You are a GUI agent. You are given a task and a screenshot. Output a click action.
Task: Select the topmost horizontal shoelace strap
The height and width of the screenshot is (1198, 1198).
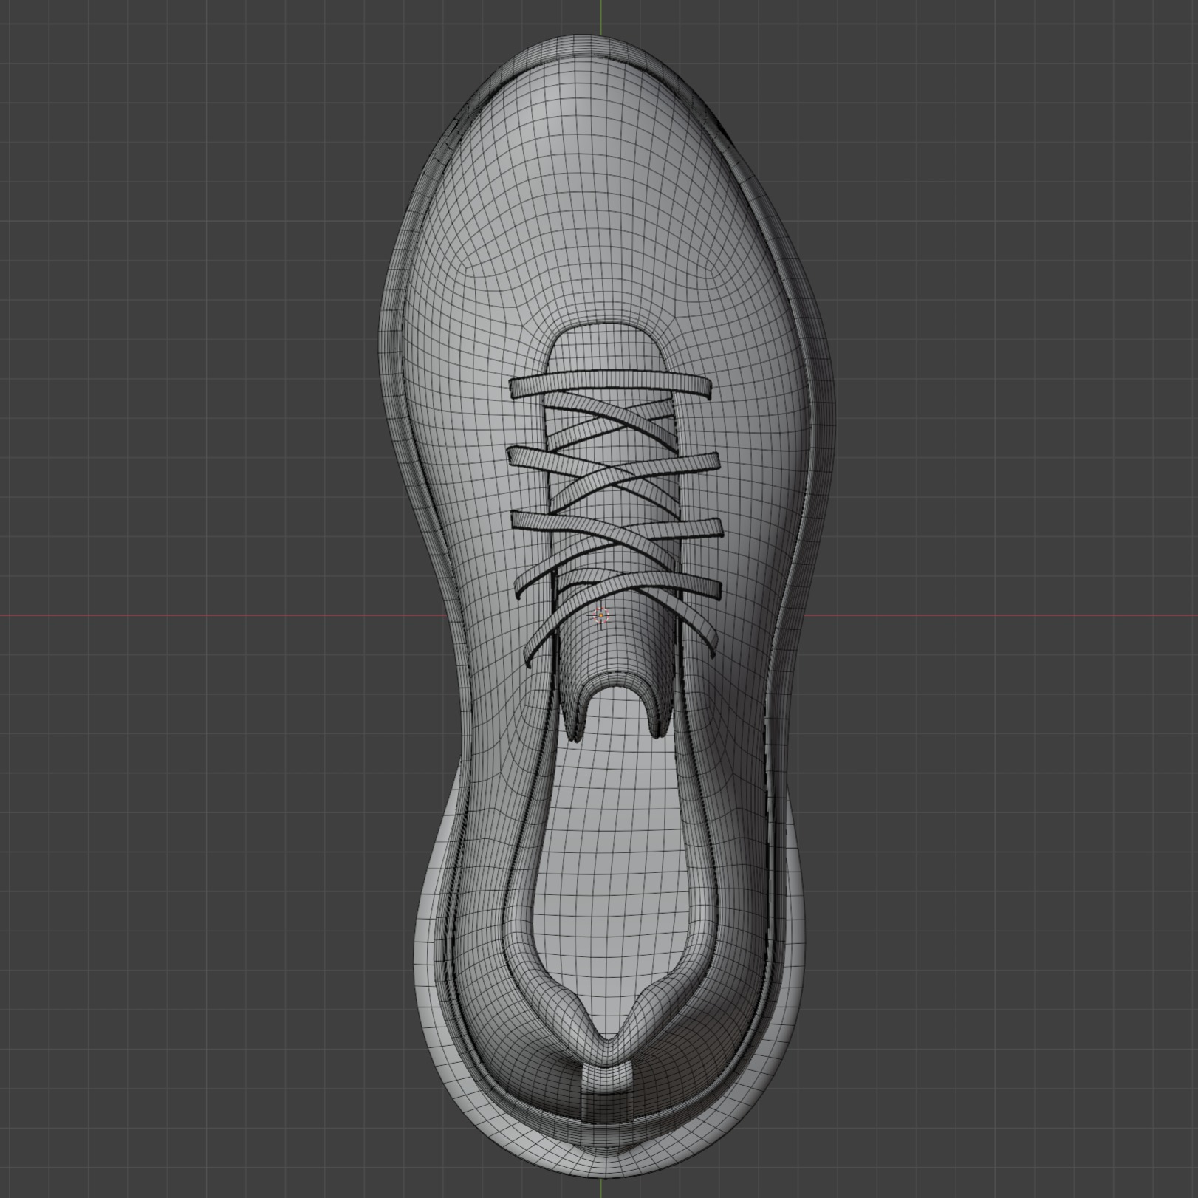pos(611,385)
